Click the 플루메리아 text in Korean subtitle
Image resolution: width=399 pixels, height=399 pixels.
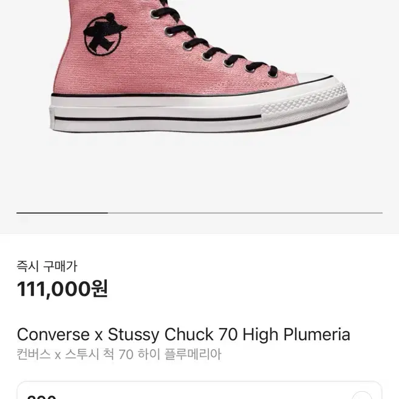pos(193,354)
